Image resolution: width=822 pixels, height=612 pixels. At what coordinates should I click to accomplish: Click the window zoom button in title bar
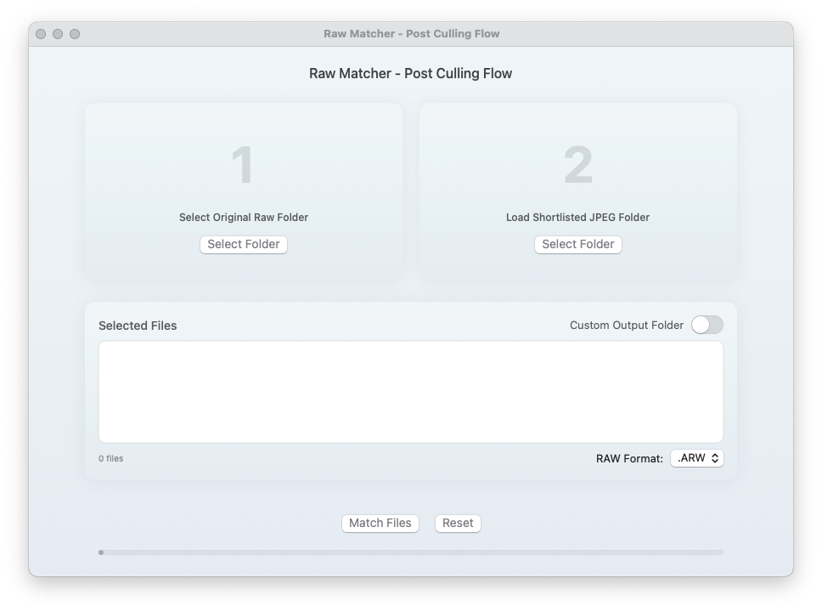coord(75,34)
